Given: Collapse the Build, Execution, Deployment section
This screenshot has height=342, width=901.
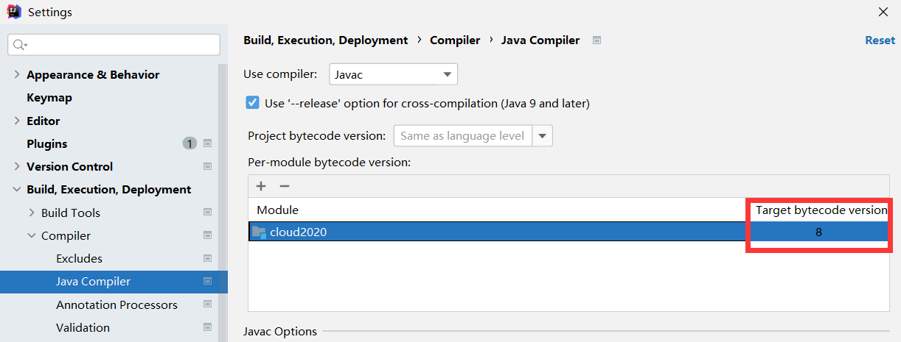Looking at the screenshot, I should [x=16, y=189].
